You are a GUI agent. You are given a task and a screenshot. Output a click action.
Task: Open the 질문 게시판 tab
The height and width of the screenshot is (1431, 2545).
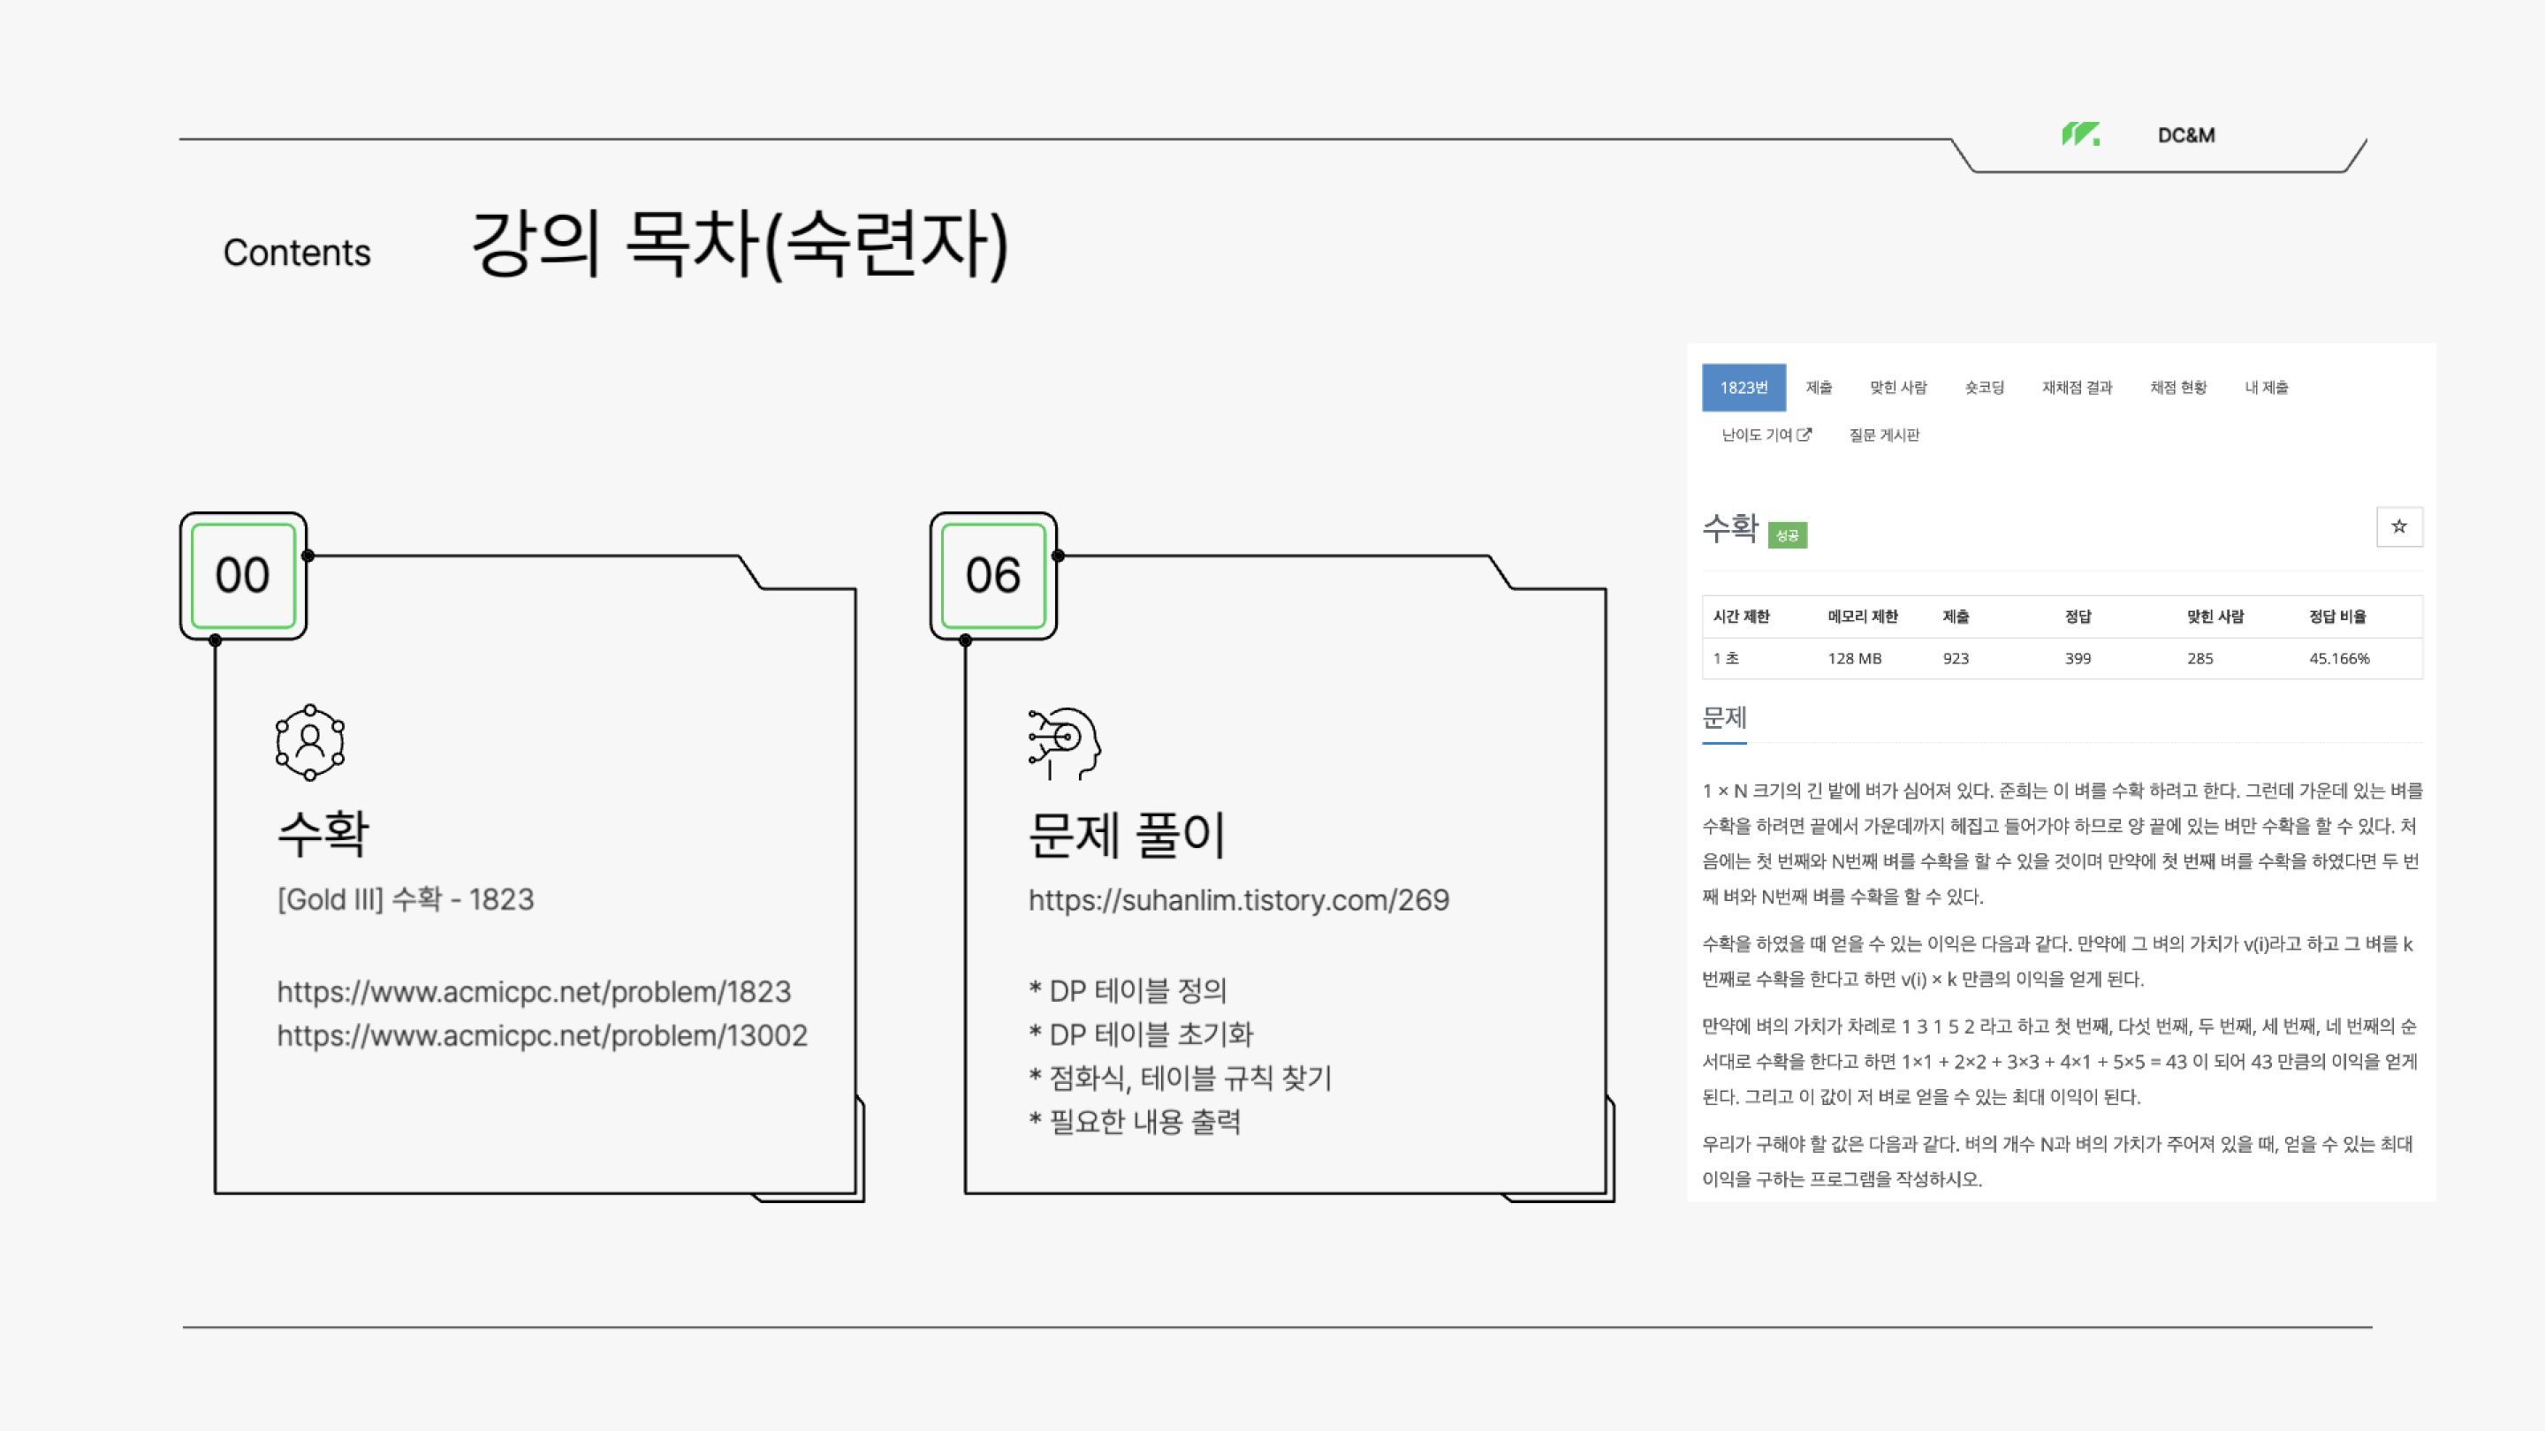(1884, 435)
